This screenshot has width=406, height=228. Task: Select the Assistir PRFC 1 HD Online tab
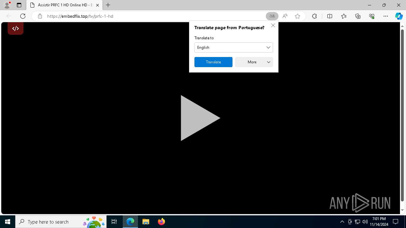[x=64, y=5]
